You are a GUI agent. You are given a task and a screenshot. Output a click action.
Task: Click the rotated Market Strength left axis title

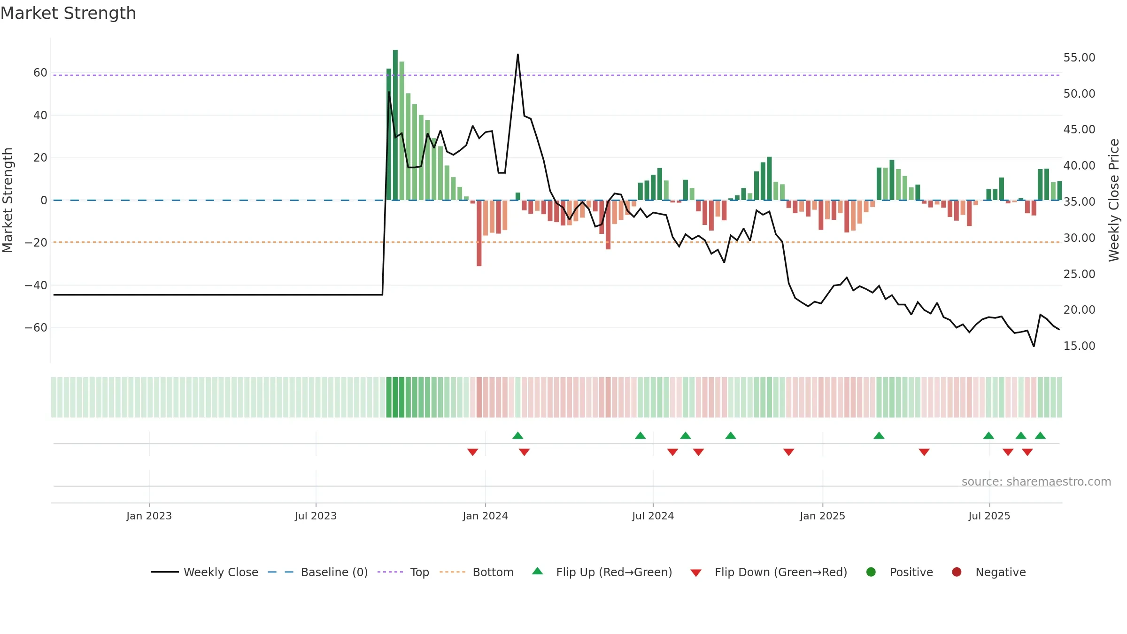tap(8, 200)
